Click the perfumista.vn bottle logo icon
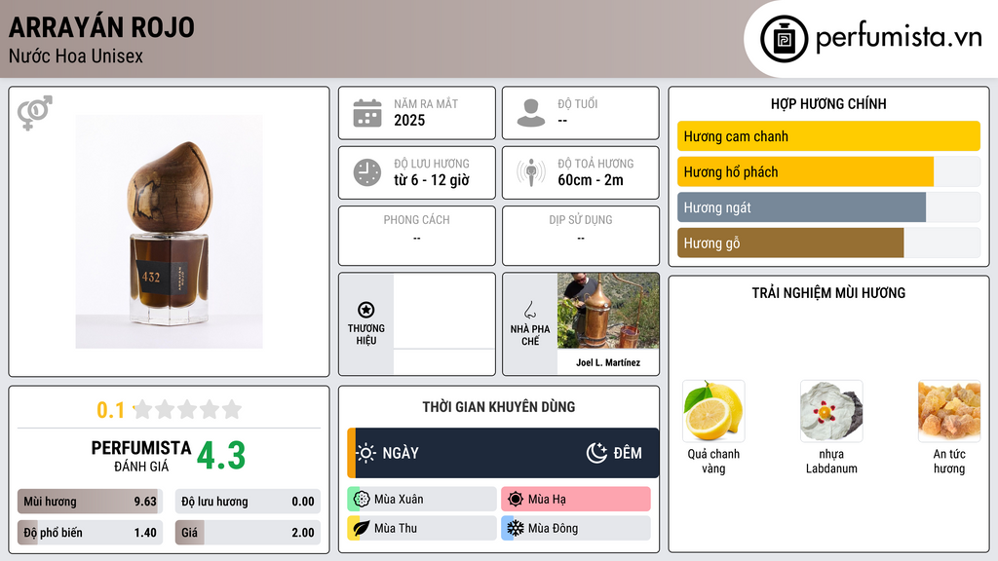The width and height of the screenshot is (998, 561). click(784, 39)
